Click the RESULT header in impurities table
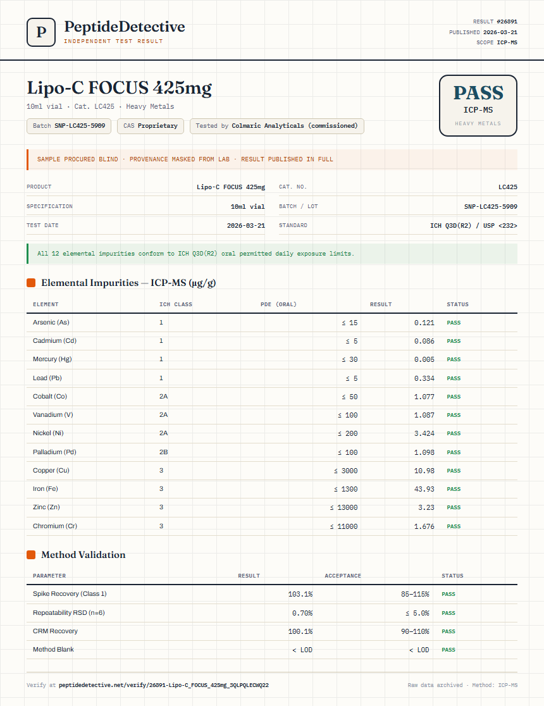 (381, 304)
